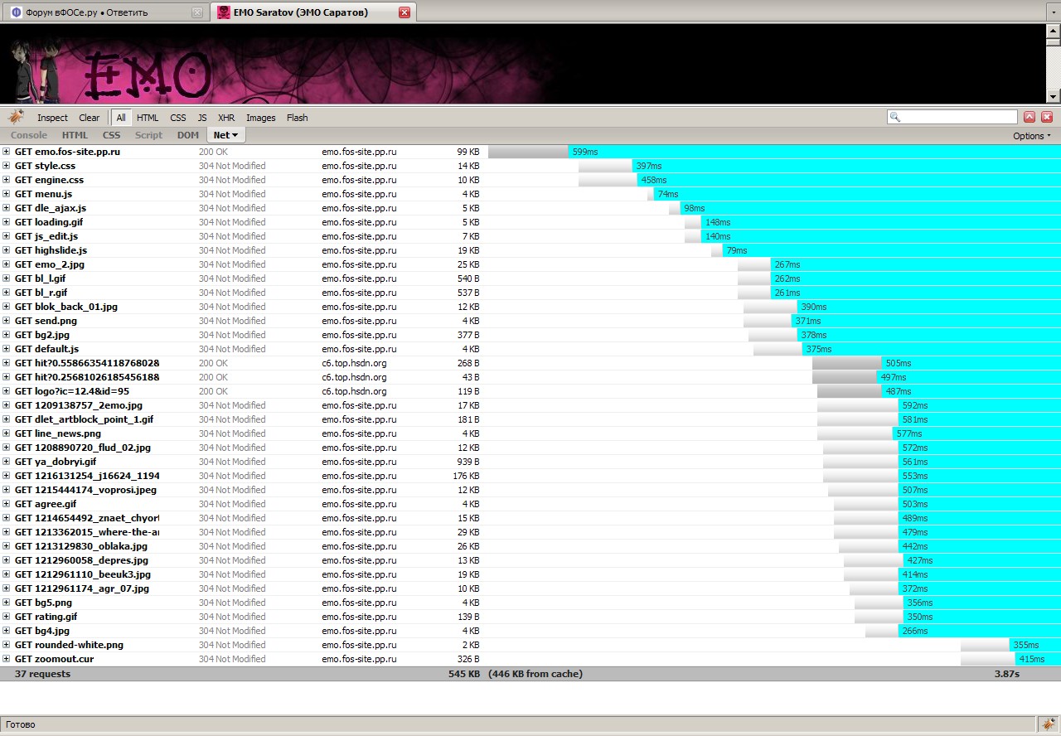Close the EMO Saratov browser tab
The height and width of the screenshot is (736, 1061).
(405, 12)
